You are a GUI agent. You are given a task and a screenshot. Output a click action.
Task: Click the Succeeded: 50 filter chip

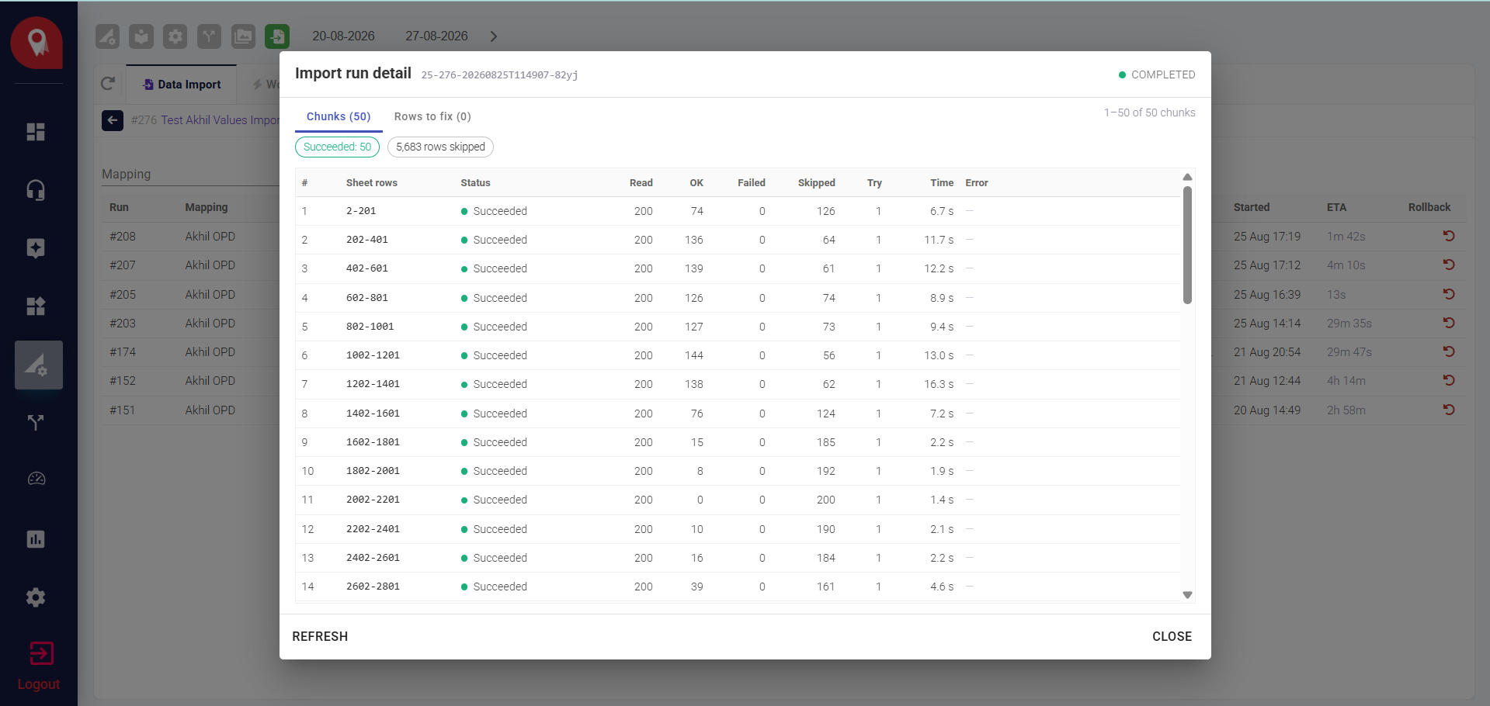pyautogui.click(x=337, y=147)
